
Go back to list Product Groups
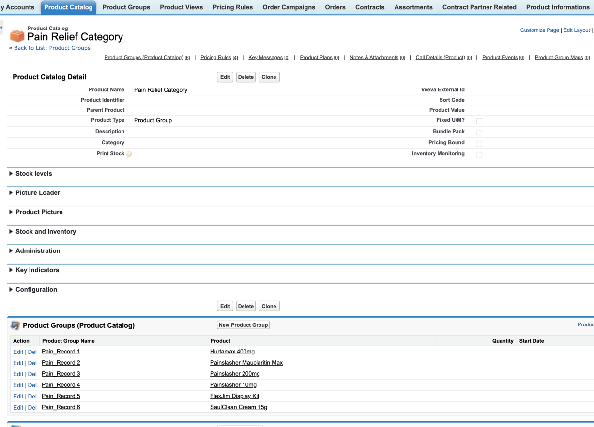(52, 48)
